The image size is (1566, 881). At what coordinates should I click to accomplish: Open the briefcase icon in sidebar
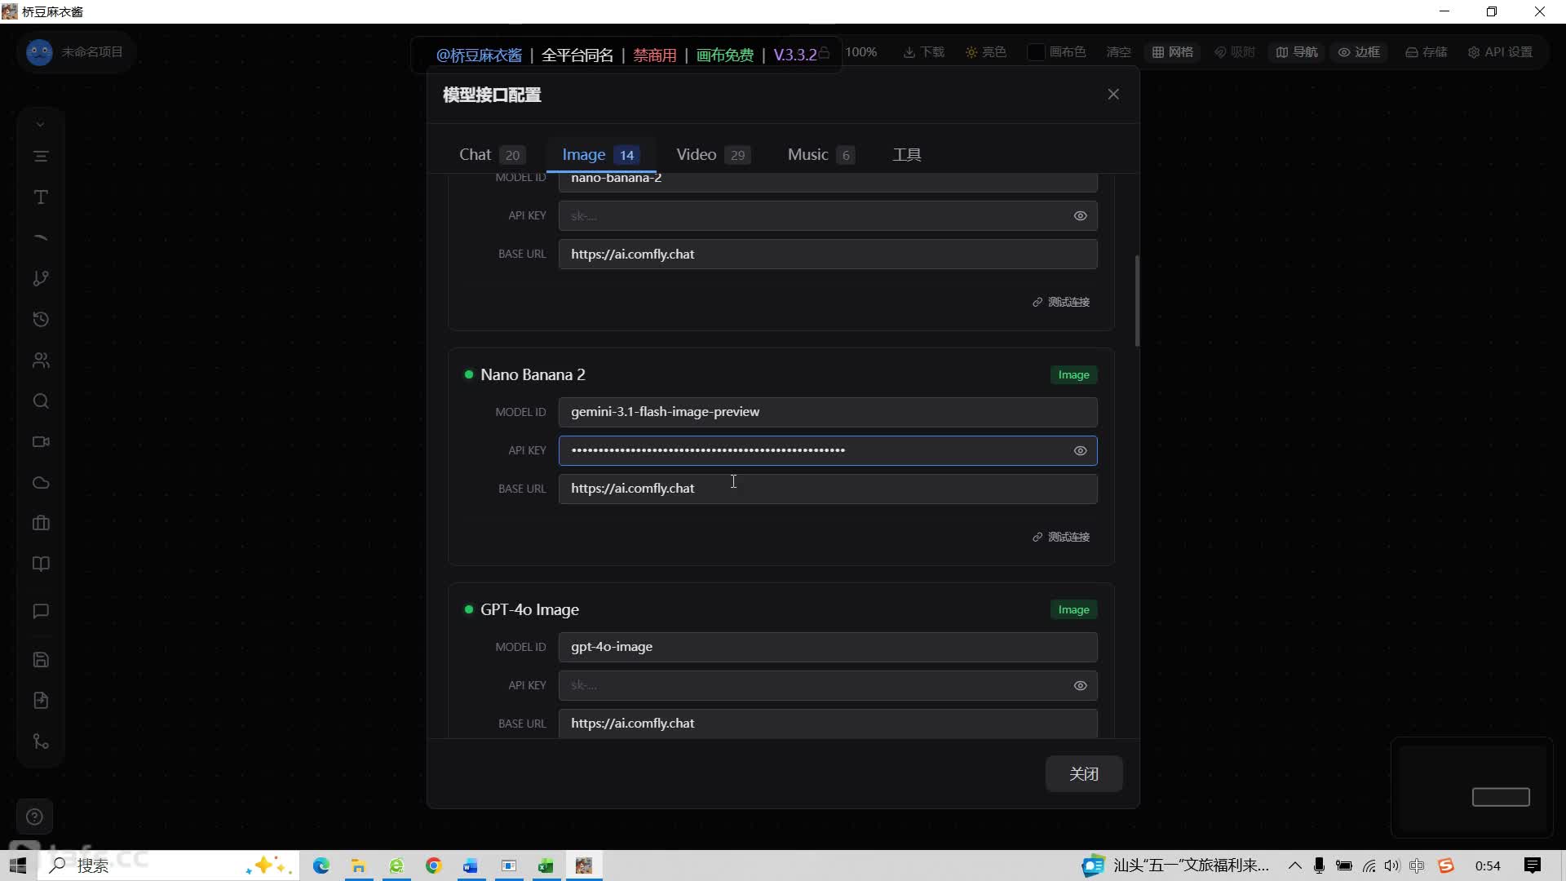click(x=41, y=524)
